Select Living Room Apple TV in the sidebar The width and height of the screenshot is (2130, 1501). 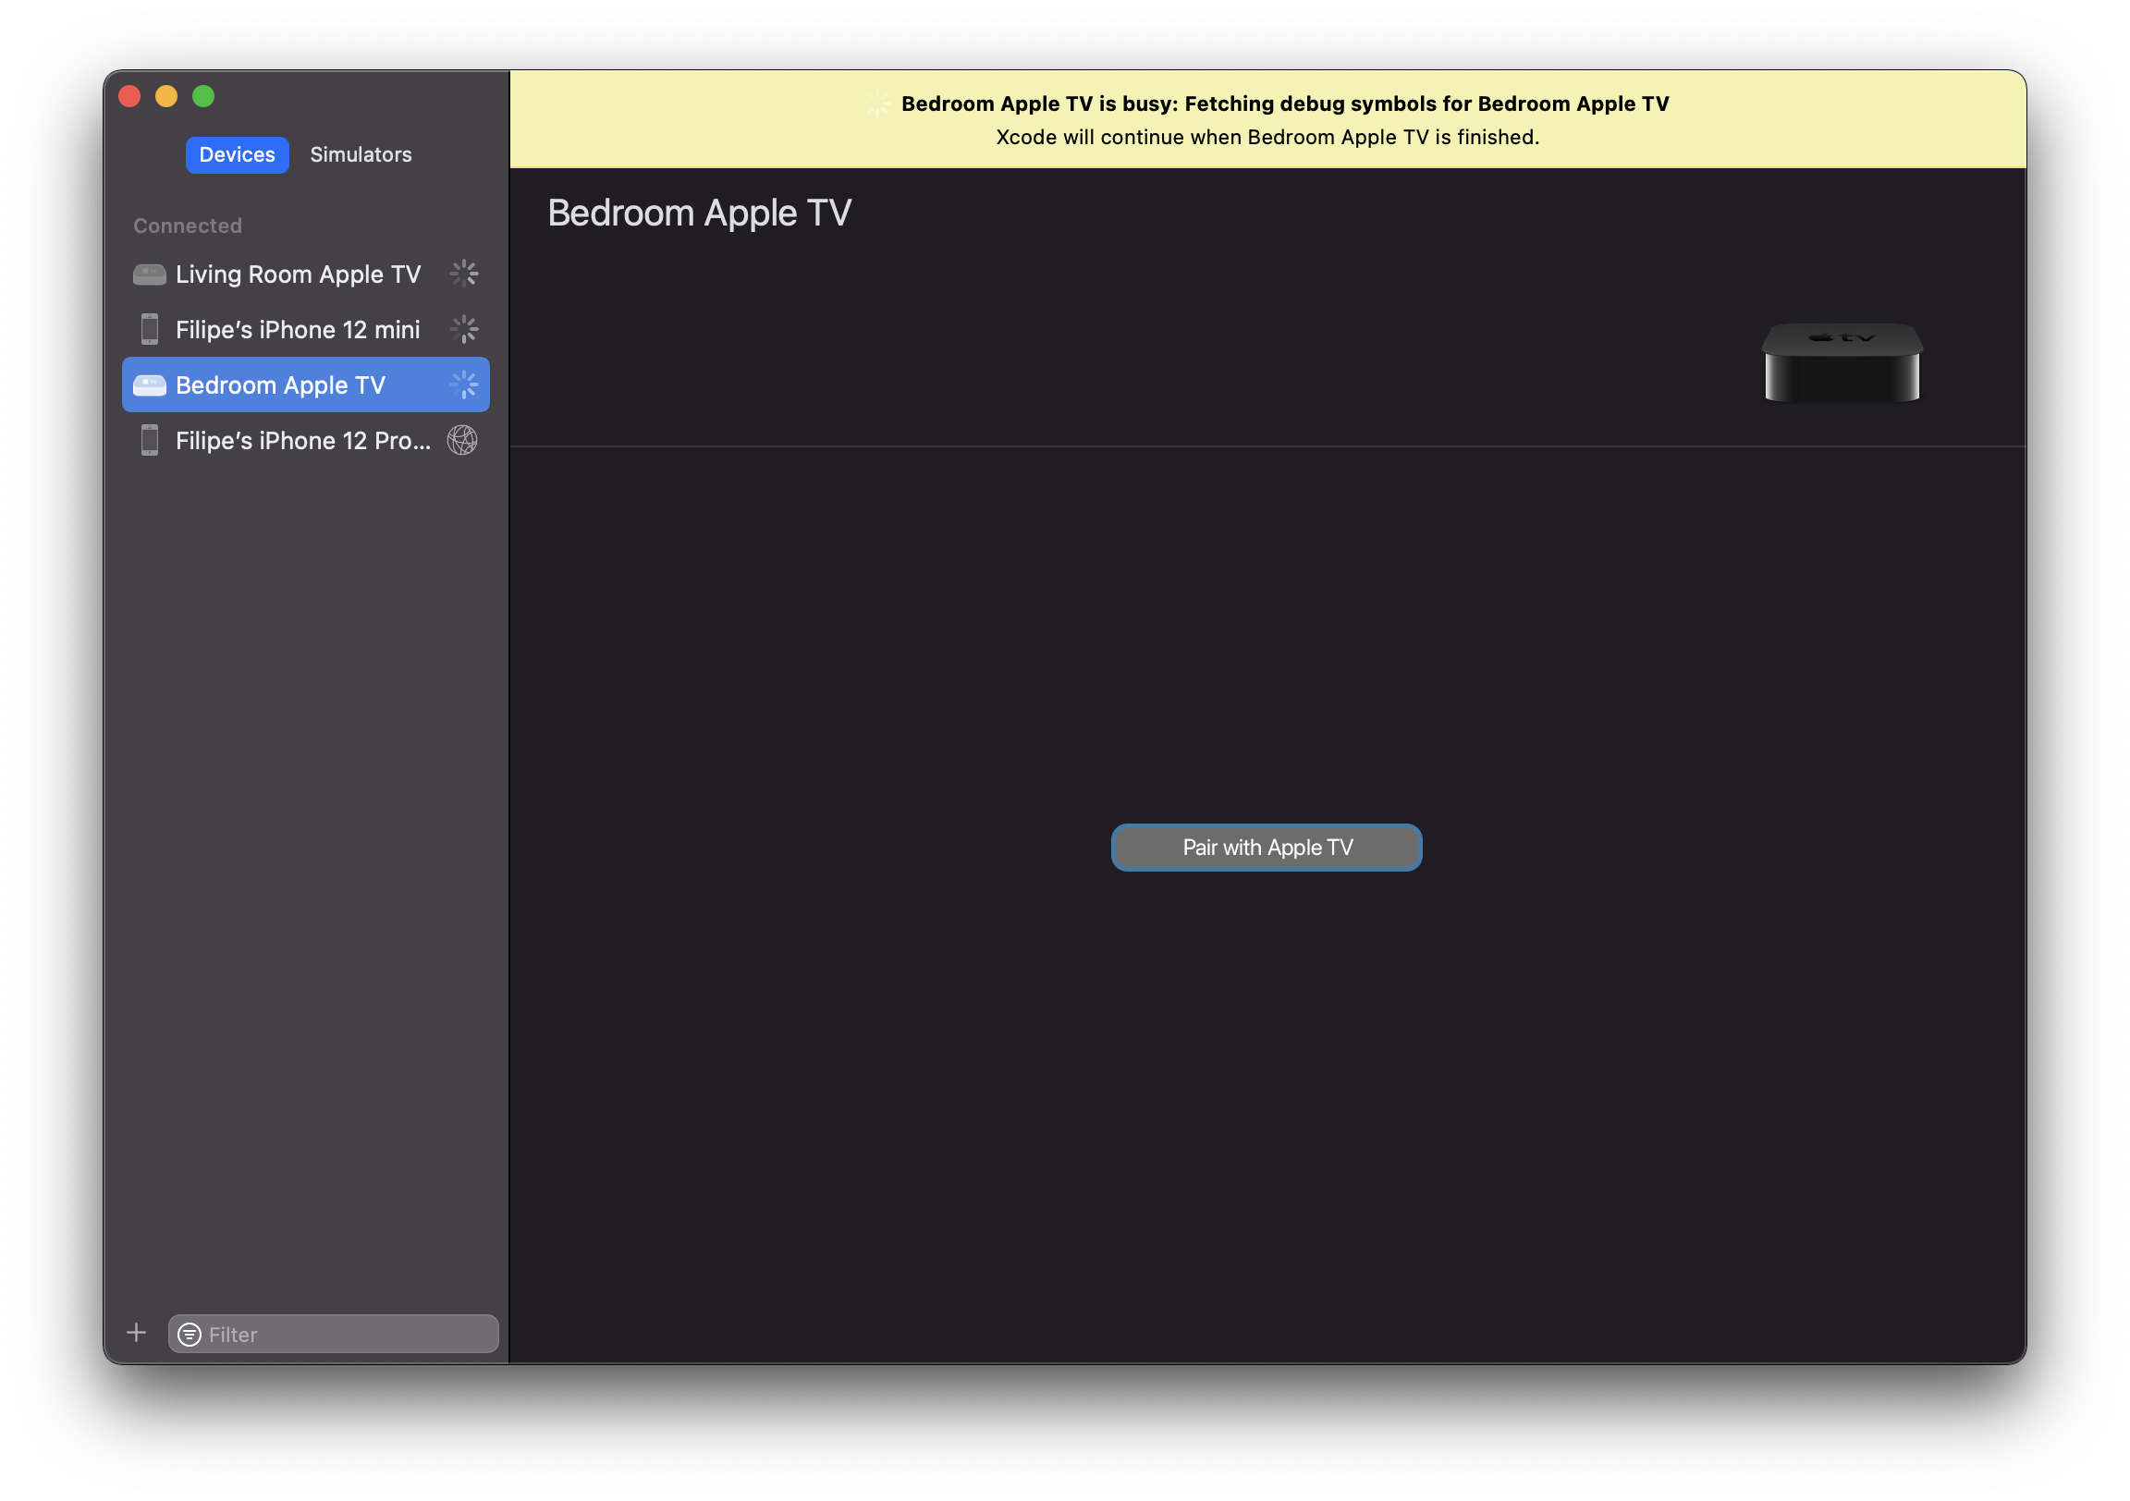pos(298,275)
